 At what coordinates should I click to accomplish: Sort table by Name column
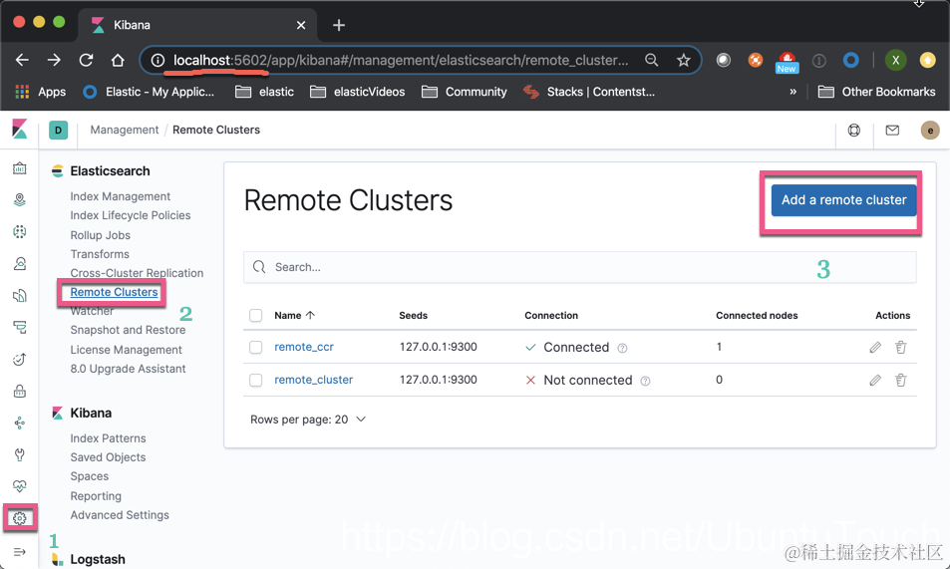pos(294,315)
